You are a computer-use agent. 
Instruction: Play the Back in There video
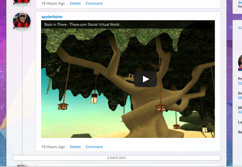145,79
